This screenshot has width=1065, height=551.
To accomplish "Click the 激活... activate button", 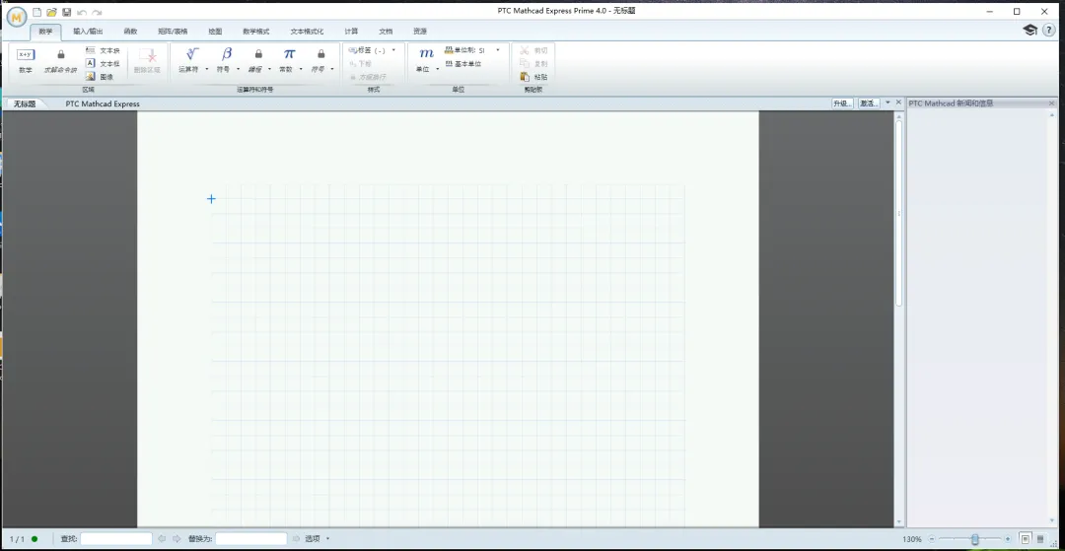I will tap(869, 103).
